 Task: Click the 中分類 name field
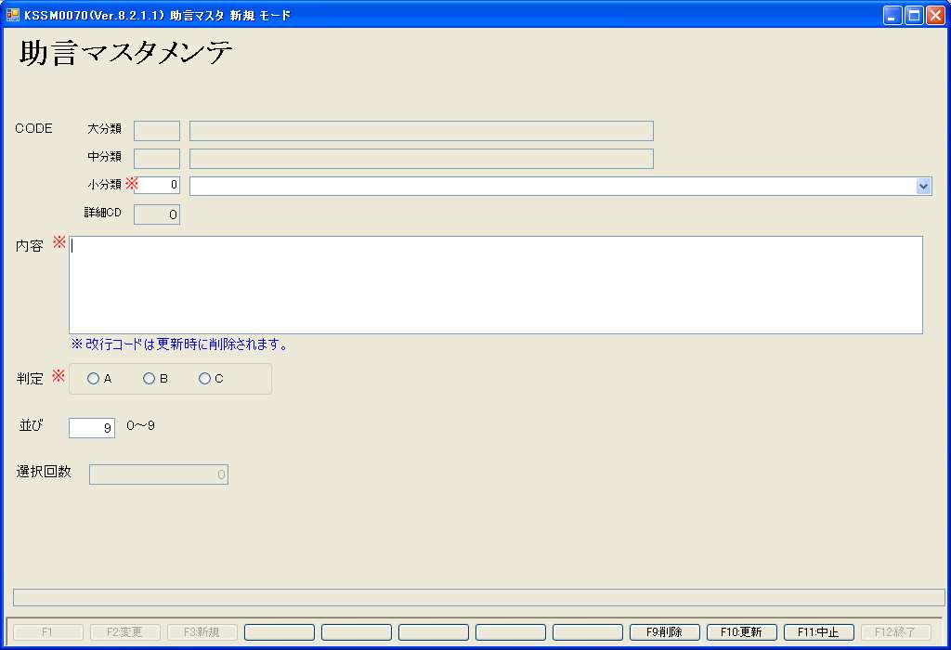[421, 159]
